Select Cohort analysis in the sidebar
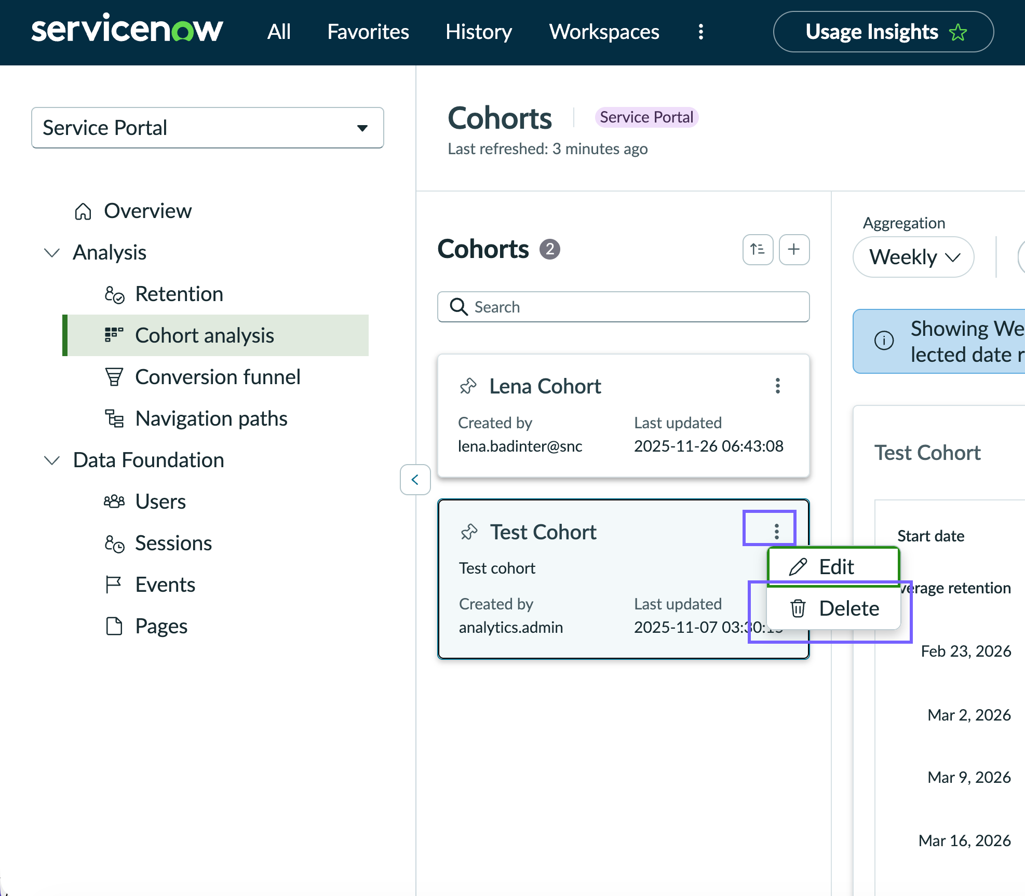The height and width of the screenshot is (896, 1025). (215, 335)
